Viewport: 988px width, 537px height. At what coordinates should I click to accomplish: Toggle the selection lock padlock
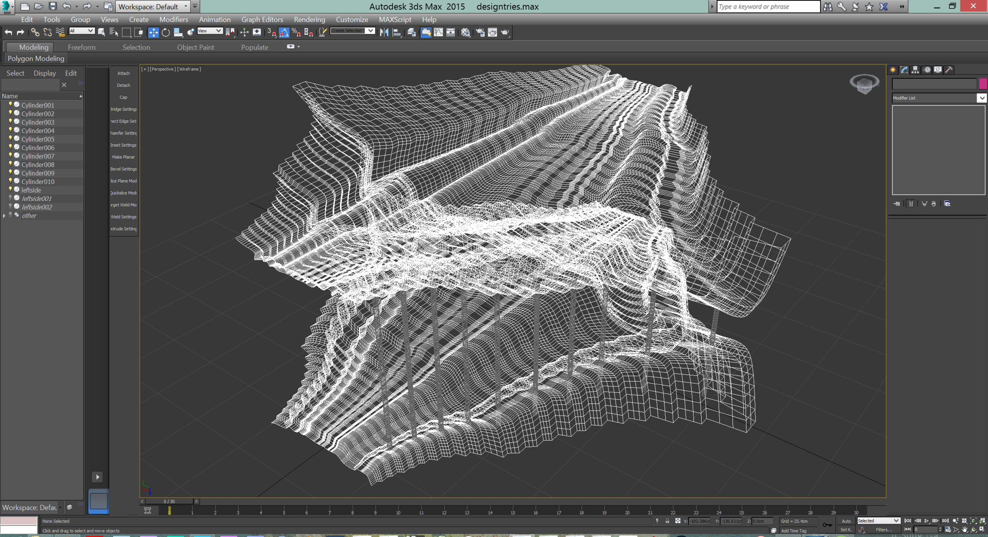667,521
